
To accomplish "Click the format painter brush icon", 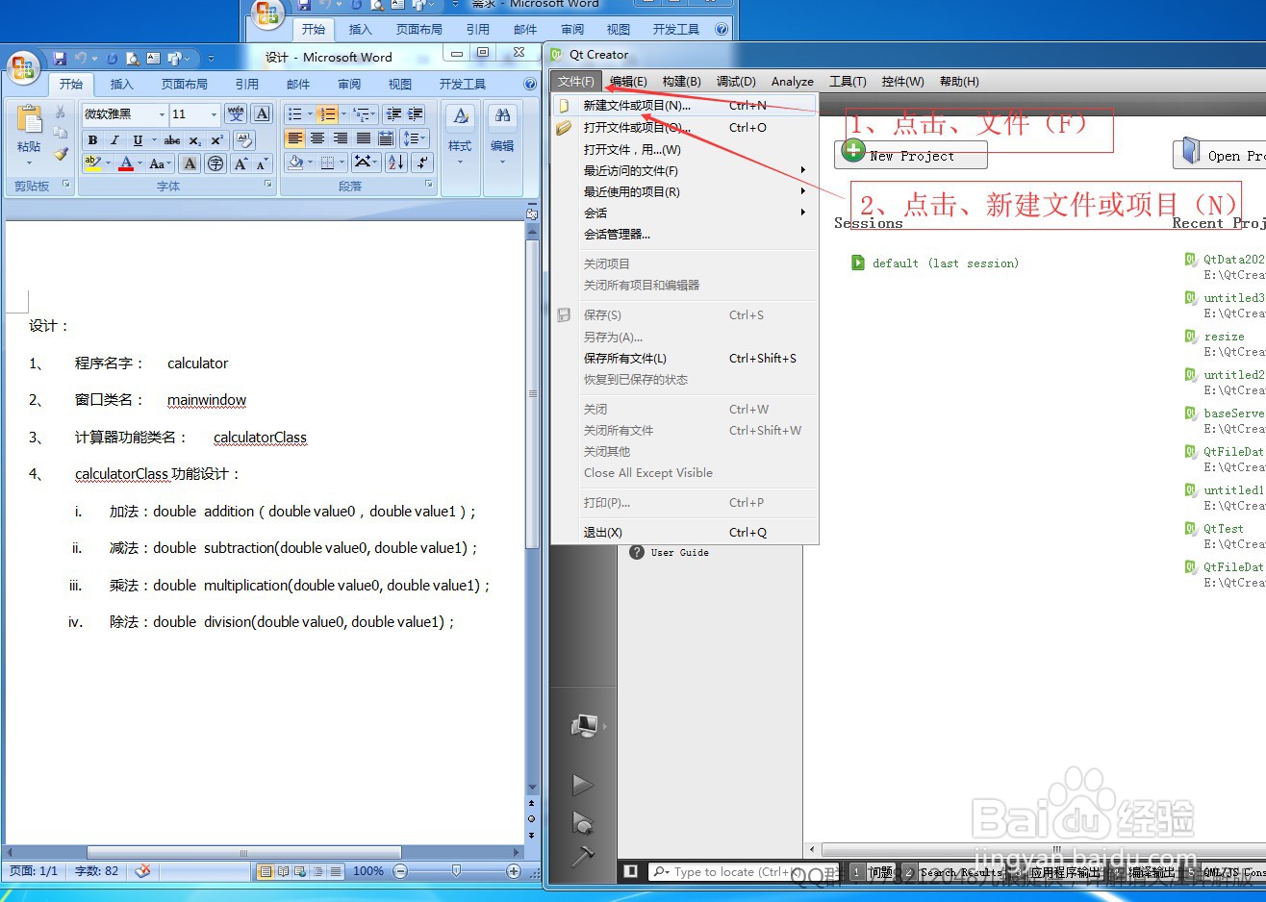I will tap(61, 153).
